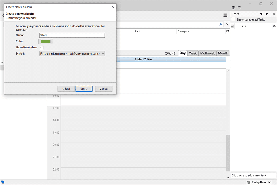The height and width of the screenshot is (185, 277).
Task: Toggle the Show Reminders checkbox
Action: tap(42, 48)
